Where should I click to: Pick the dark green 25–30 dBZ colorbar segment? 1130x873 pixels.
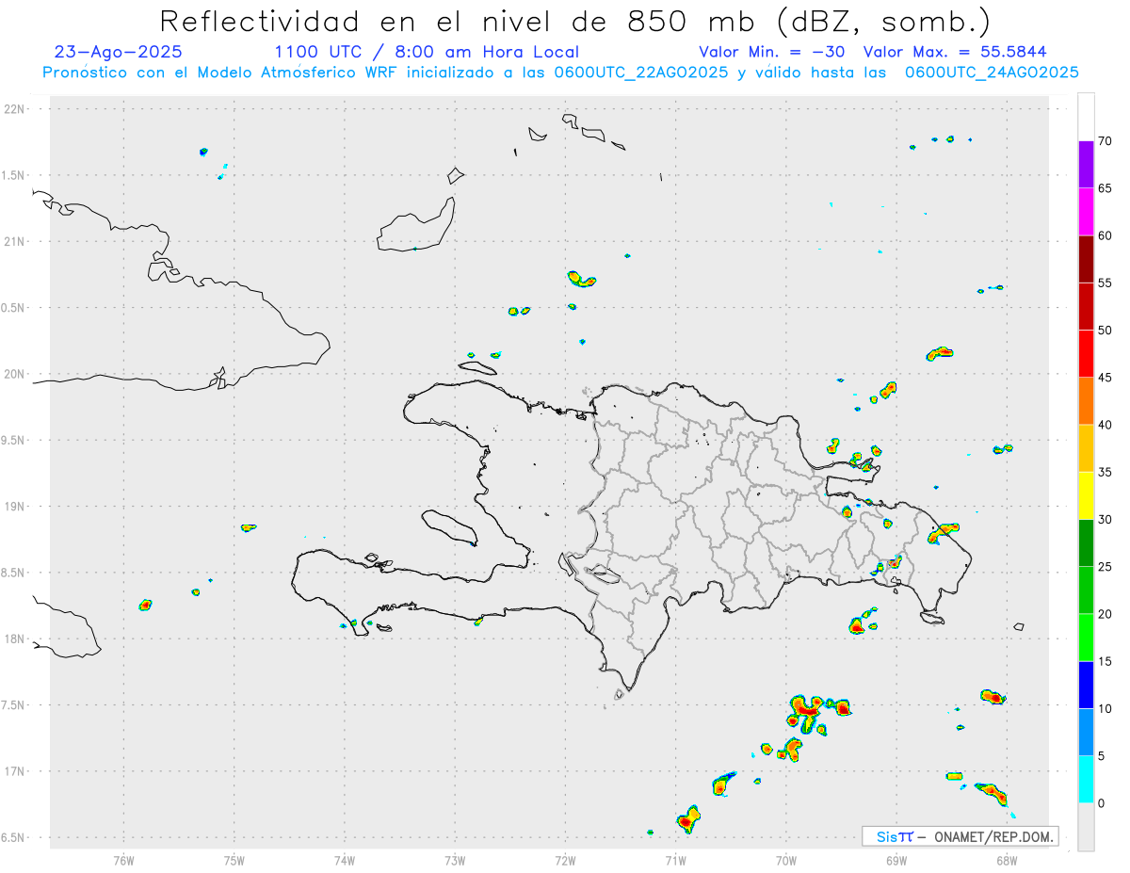click(x=1086, y=542)
